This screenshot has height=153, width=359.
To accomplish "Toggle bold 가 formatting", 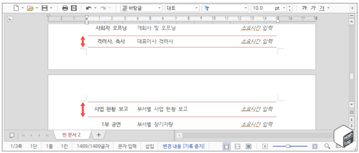I will (304, 8).
